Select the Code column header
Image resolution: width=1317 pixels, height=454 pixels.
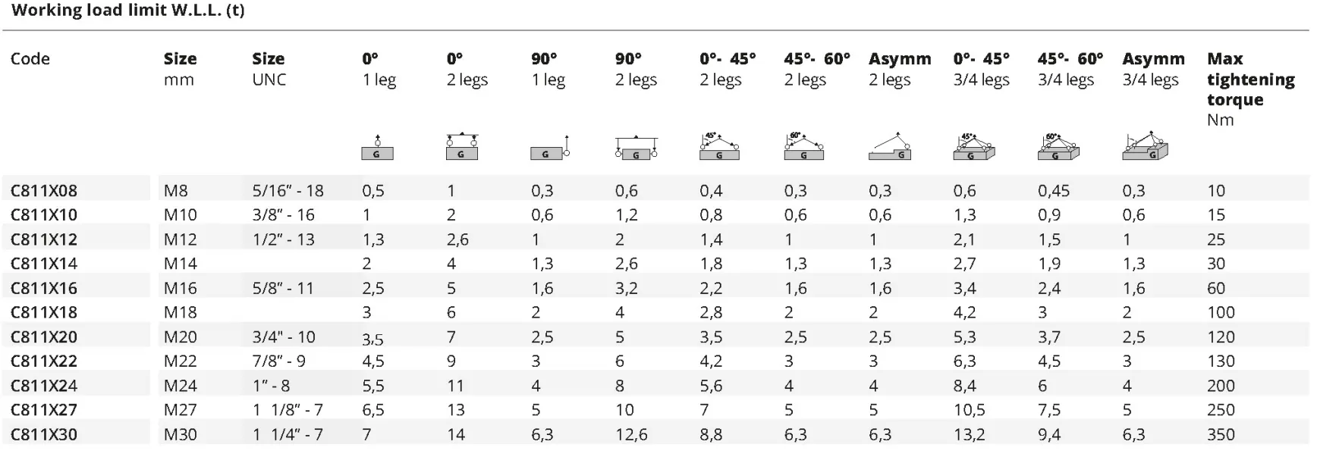click(x=30, y=59)
